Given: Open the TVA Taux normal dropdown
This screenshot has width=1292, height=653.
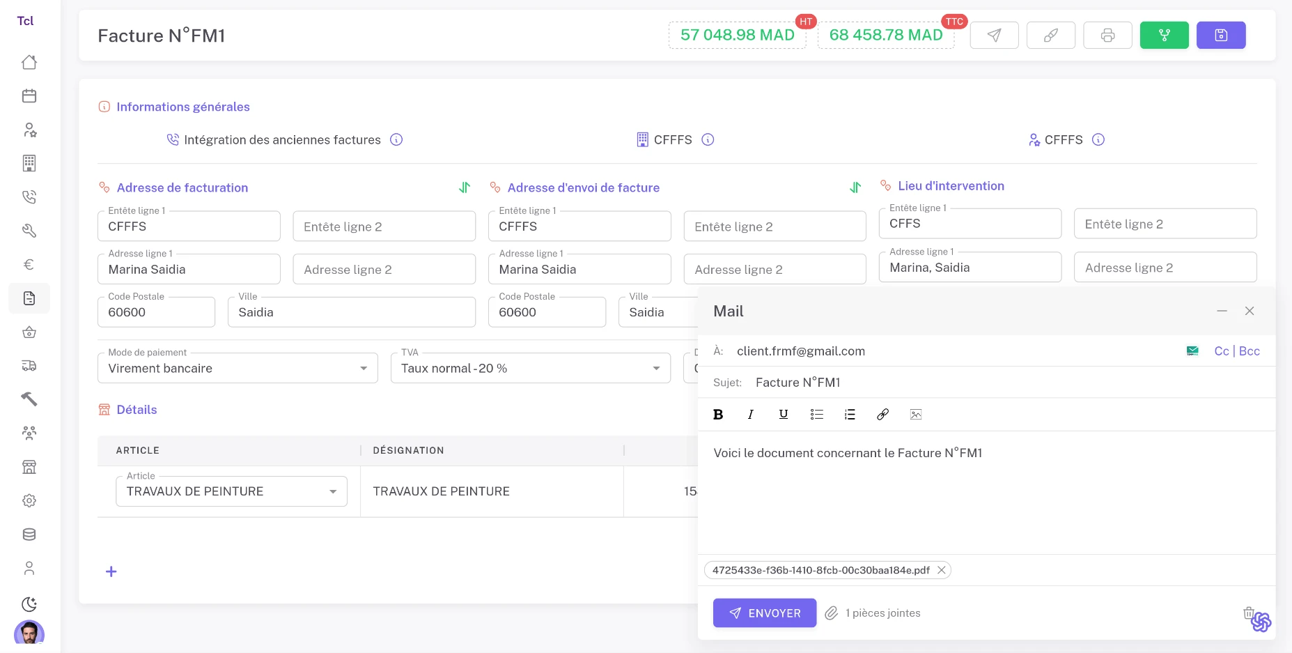Looking at the screenshot, I should [x=655, y=368].
